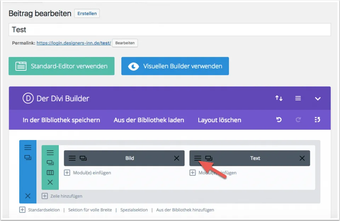
Task: Collapse the Divi Builder panel
Action: click(x=317, y=98)
